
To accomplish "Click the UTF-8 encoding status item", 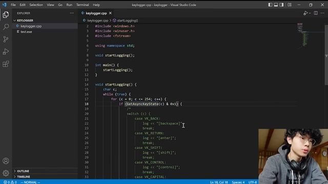I will pyautogui.click(x=253, y=182).
